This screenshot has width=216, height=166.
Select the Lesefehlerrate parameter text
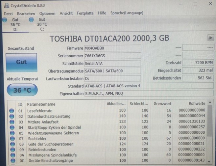click(40, 111)
